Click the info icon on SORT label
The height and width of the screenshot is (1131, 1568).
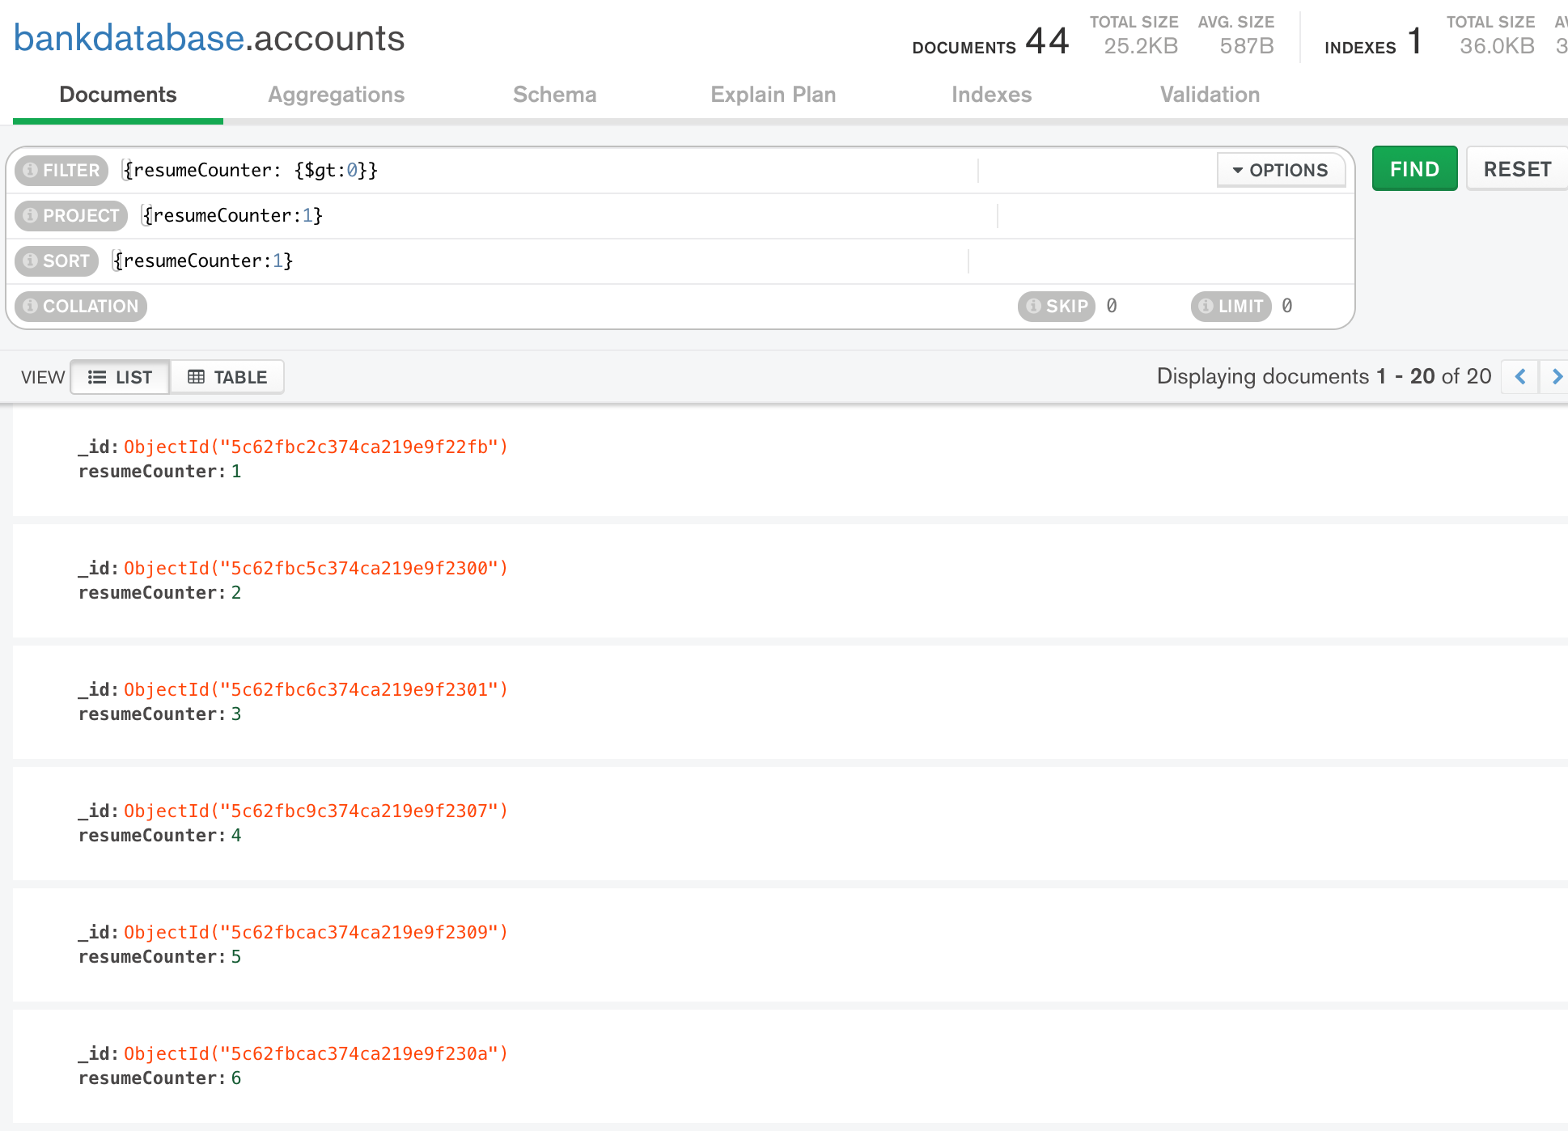pyautogui.click(x=31, y=261)
